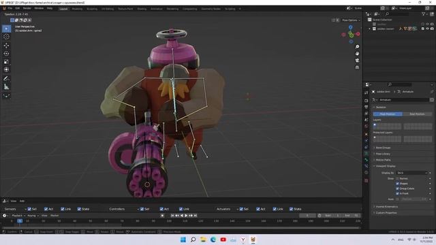This screenshot has width=436, height=245.
Task: Click the current frame number field
Action: click(307, 216)
